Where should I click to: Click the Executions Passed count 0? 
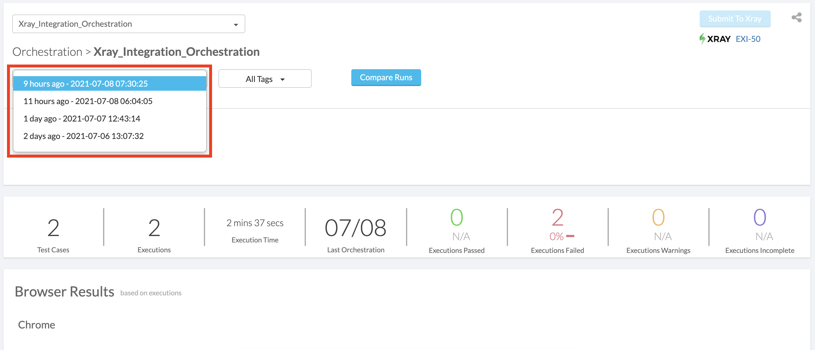point(456,217)
